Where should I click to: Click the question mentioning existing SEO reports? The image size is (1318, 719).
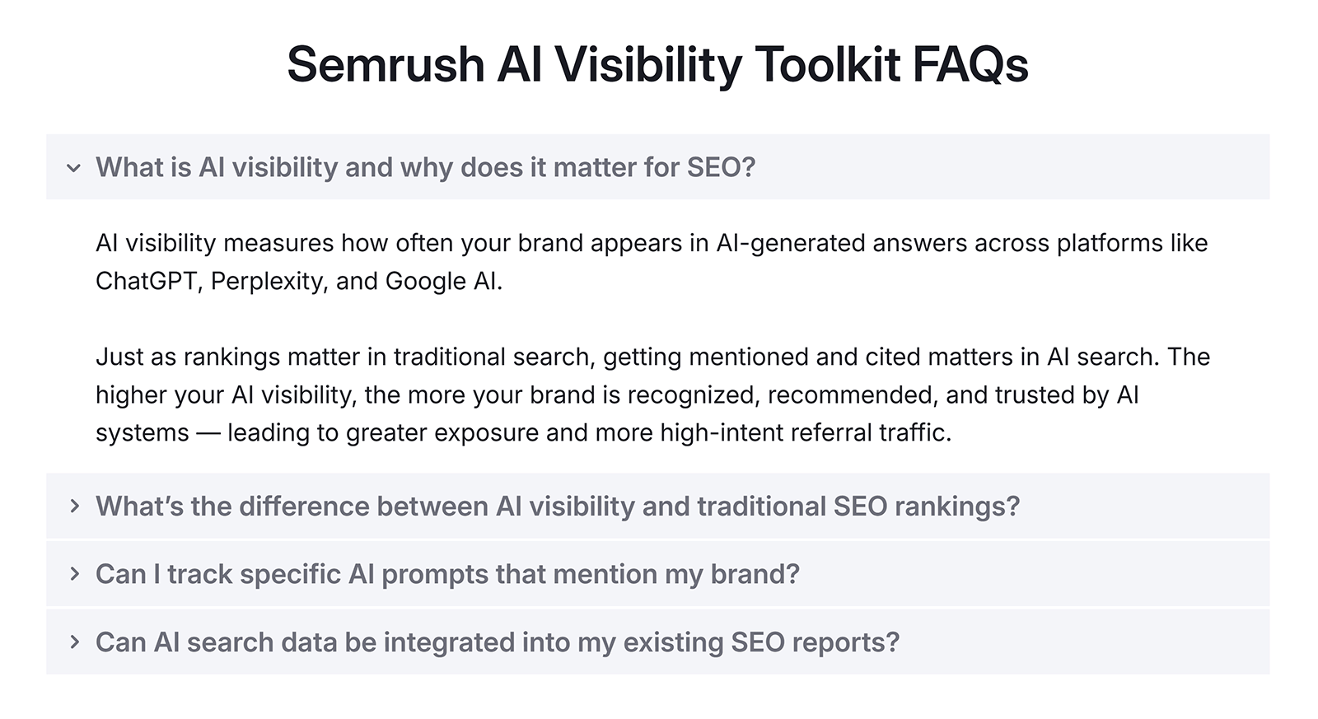coord(498,642)
